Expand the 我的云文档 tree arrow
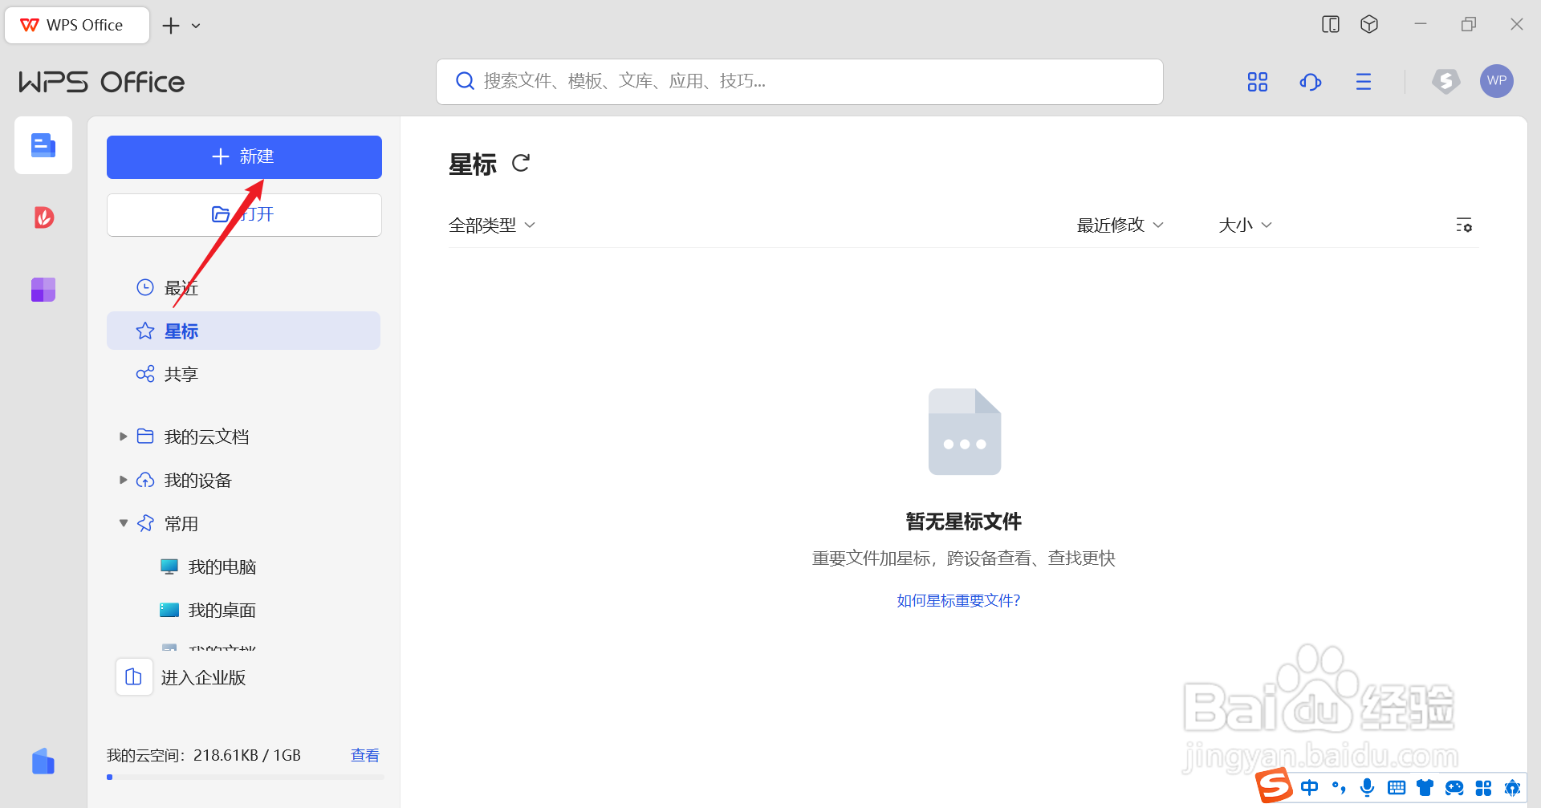 tap(123, 436)
